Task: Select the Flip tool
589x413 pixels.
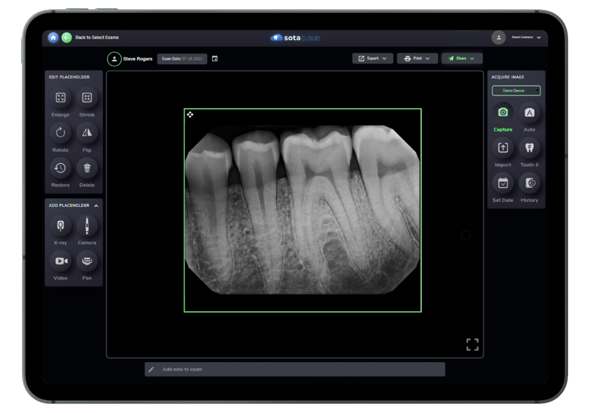Action: (x=87, y=133)
